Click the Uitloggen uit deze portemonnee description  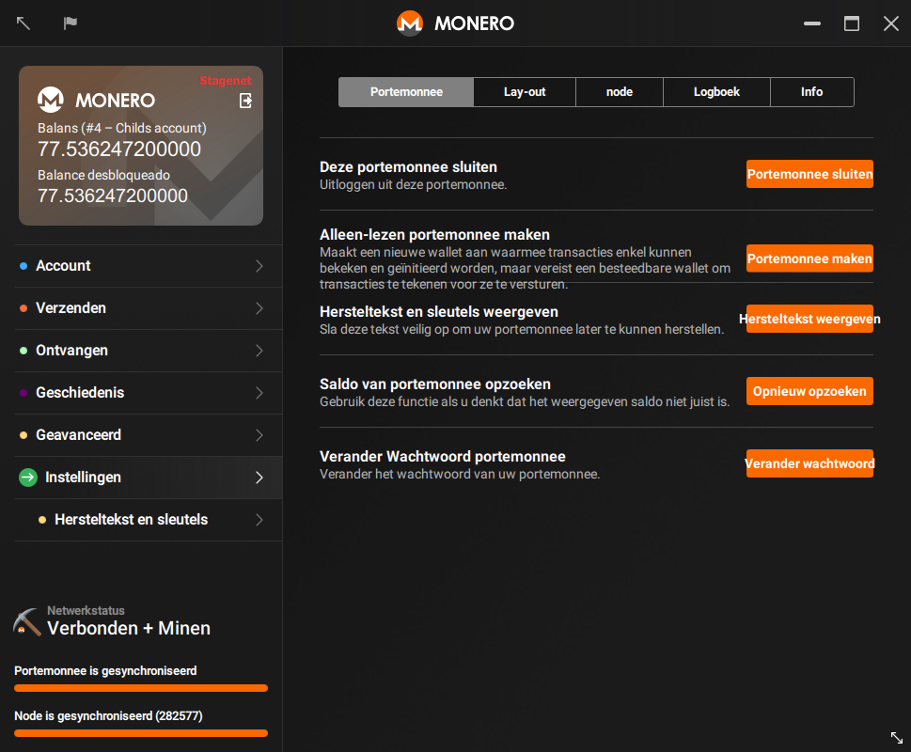pos(413,184)
